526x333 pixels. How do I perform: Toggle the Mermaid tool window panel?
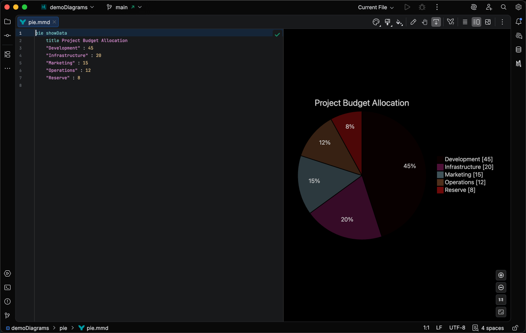click(x=519, y=64)
